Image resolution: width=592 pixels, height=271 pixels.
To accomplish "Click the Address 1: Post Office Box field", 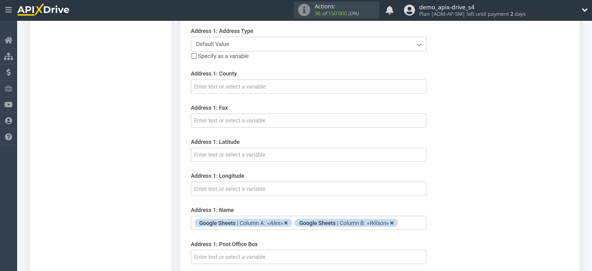I will click(x=308, y=257).
